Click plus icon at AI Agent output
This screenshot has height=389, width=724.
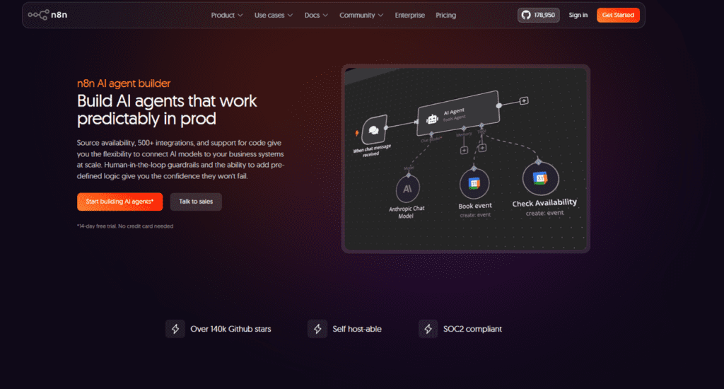[524, 100]
